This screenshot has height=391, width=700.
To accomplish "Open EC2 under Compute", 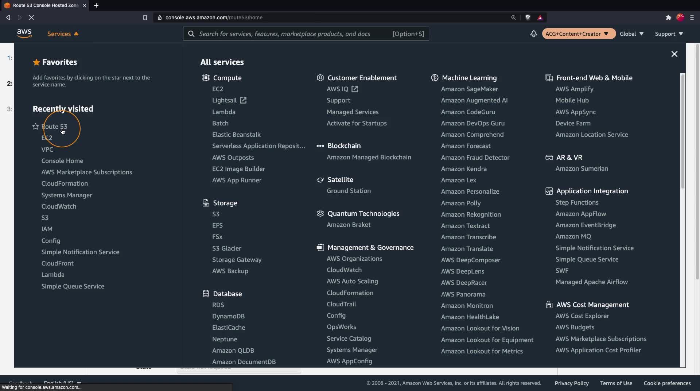I will (218, 89).
